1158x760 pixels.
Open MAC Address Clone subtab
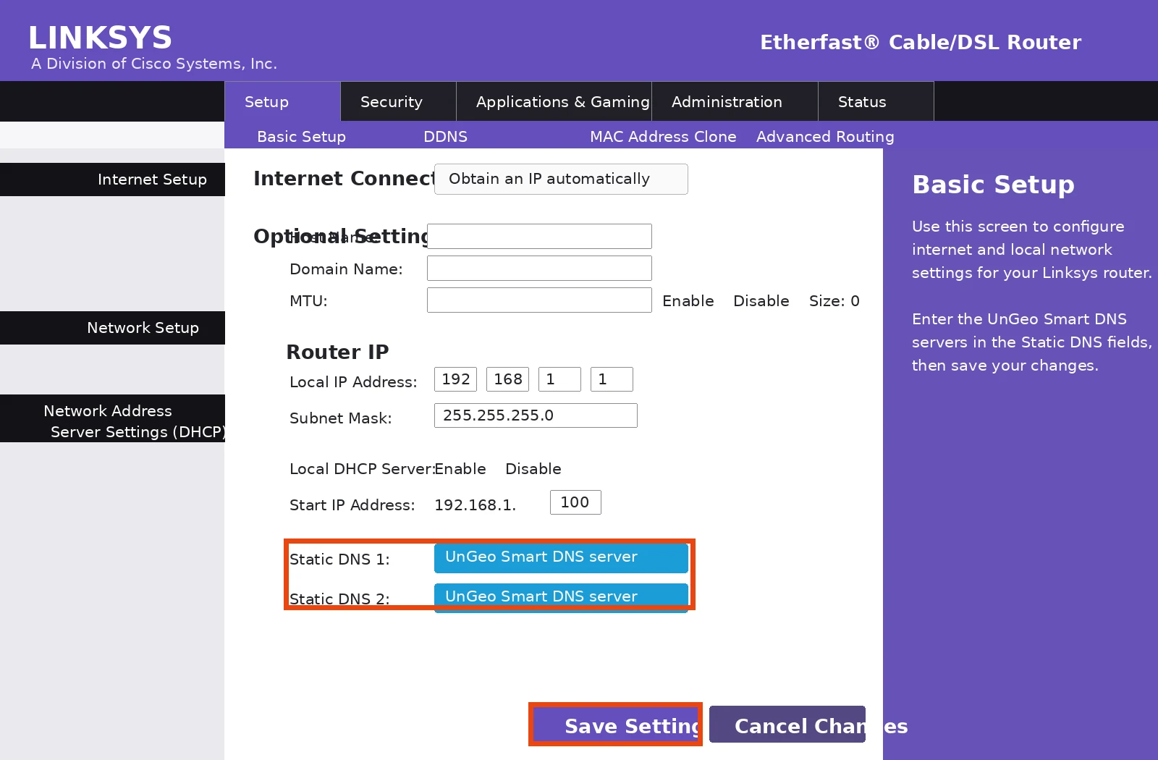coord(663,137)
